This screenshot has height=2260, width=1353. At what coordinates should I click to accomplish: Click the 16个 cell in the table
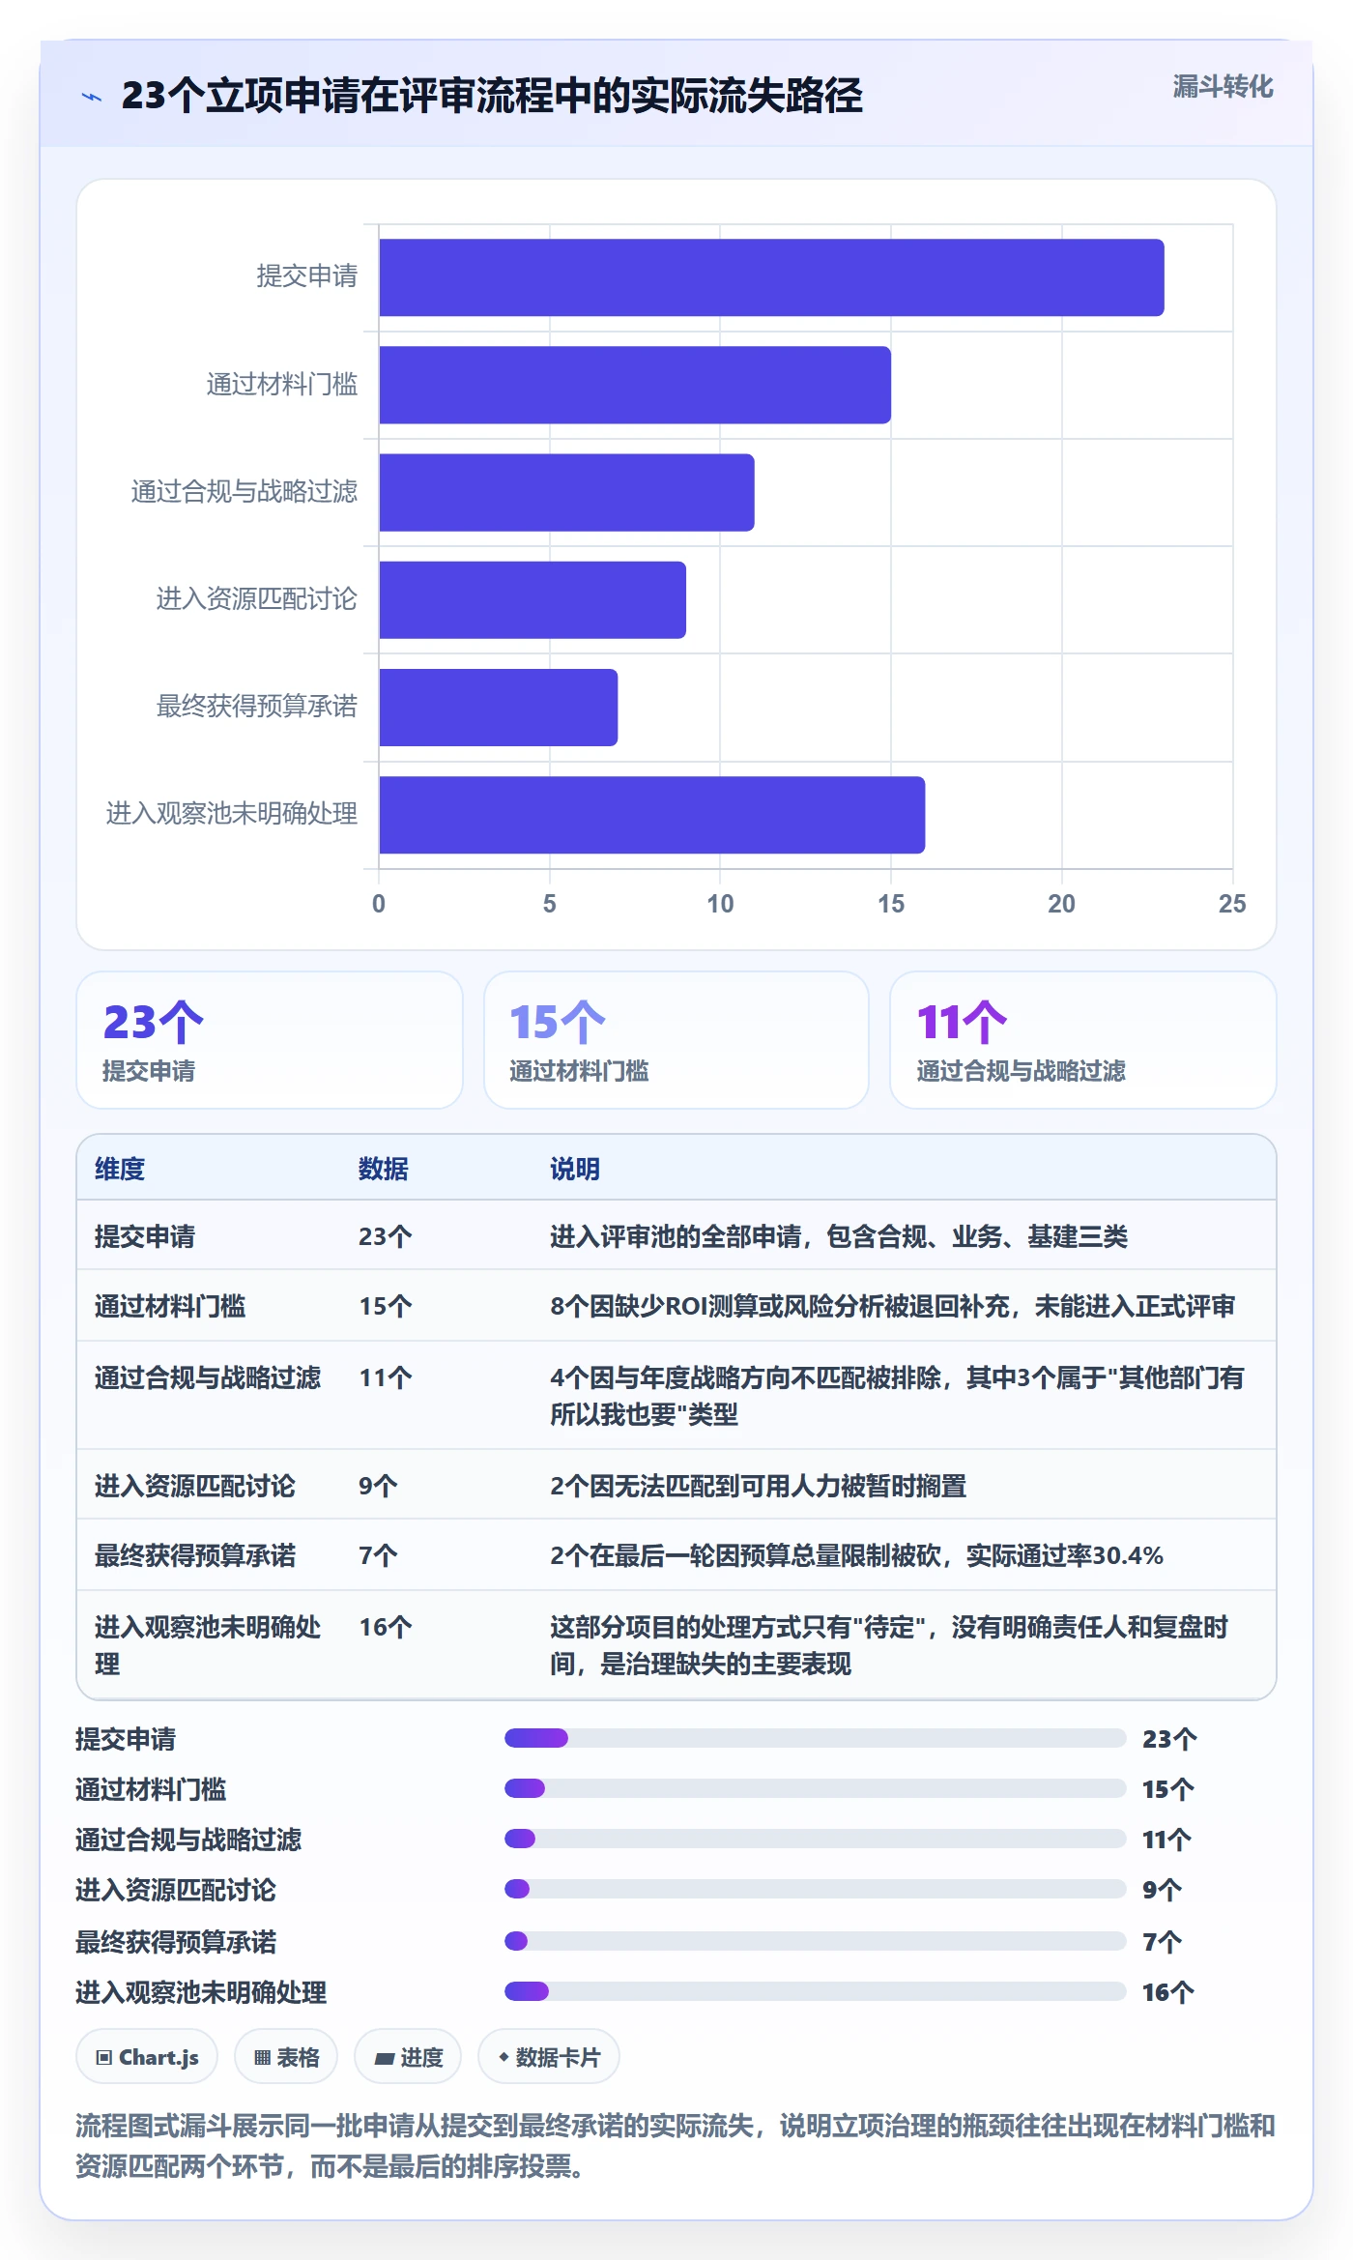[386, 1627]
